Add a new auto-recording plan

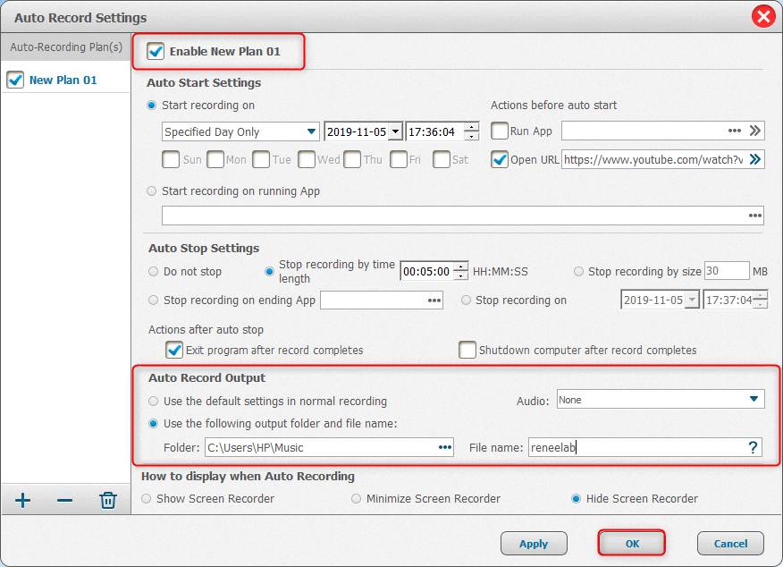[x=22, y=500]
